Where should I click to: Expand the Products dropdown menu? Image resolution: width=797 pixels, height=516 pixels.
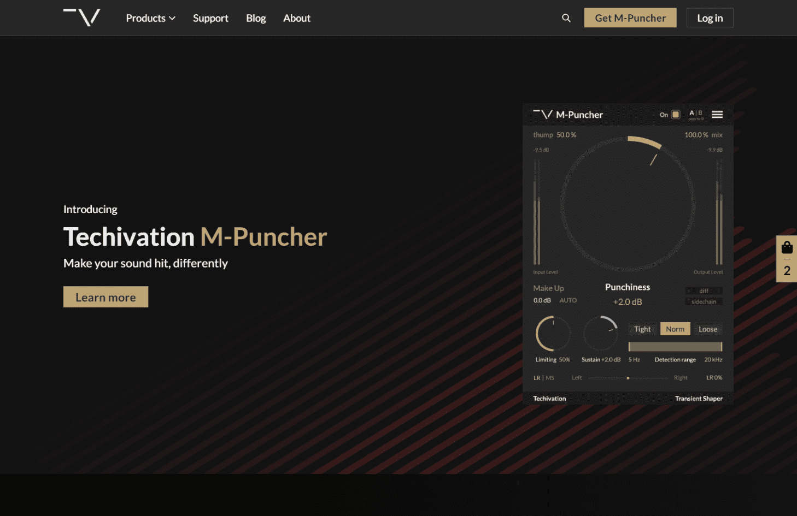(150, 18)
